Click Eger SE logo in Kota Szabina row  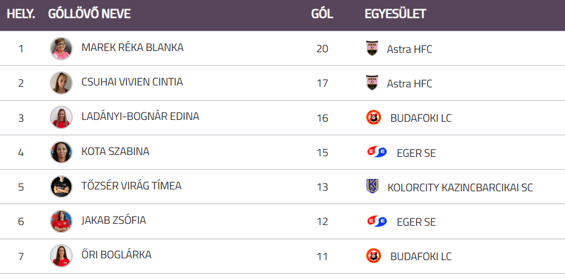376,153
